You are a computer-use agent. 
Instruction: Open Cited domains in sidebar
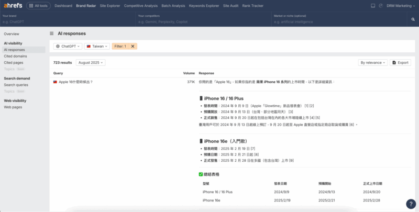point(15,56)
